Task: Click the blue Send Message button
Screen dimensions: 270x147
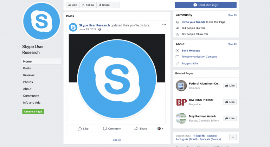Action: [206, 5]
